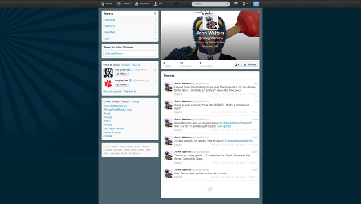This screenshot has width=361, height=204.
Task: Open the Privacy footer link
Action: coord(146,147)
